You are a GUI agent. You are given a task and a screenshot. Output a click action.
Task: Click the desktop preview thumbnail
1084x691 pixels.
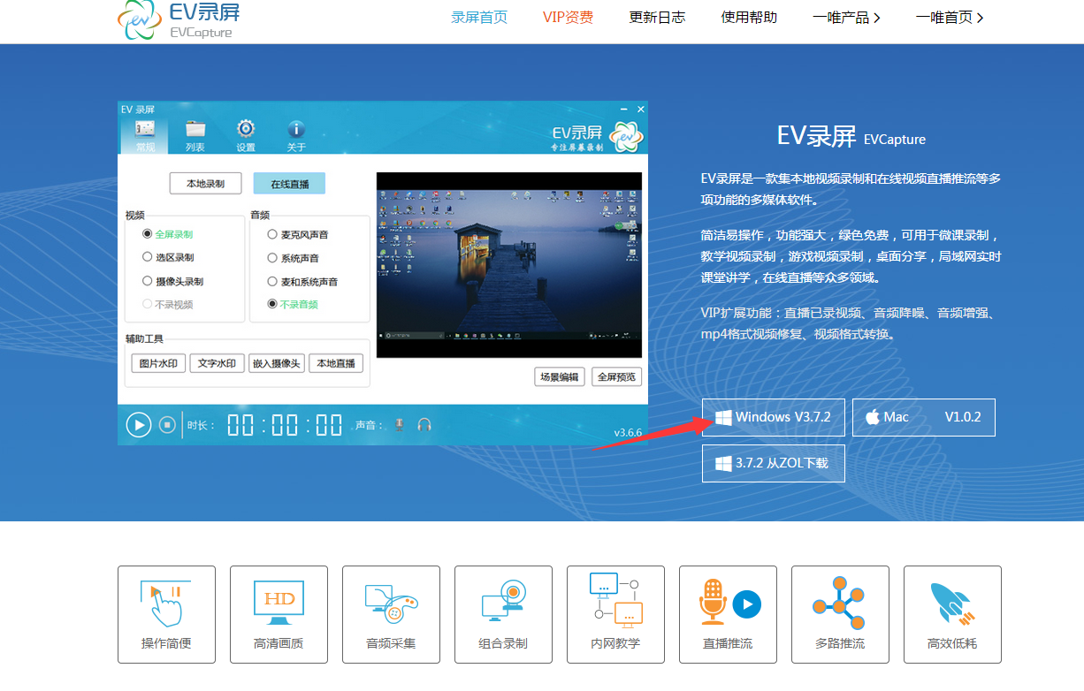509,265
